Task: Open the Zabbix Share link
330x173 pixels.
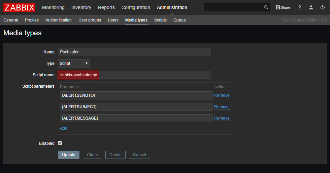Action: [x=283, y=7]
